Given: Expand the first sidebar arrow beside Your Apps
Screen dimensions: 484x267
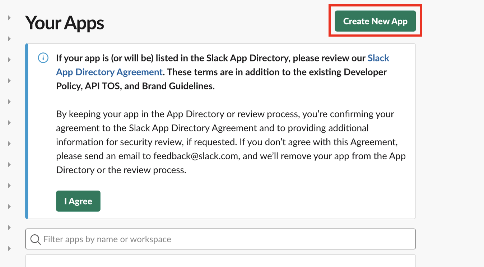Looking at the screenshot, I should 10,18.
